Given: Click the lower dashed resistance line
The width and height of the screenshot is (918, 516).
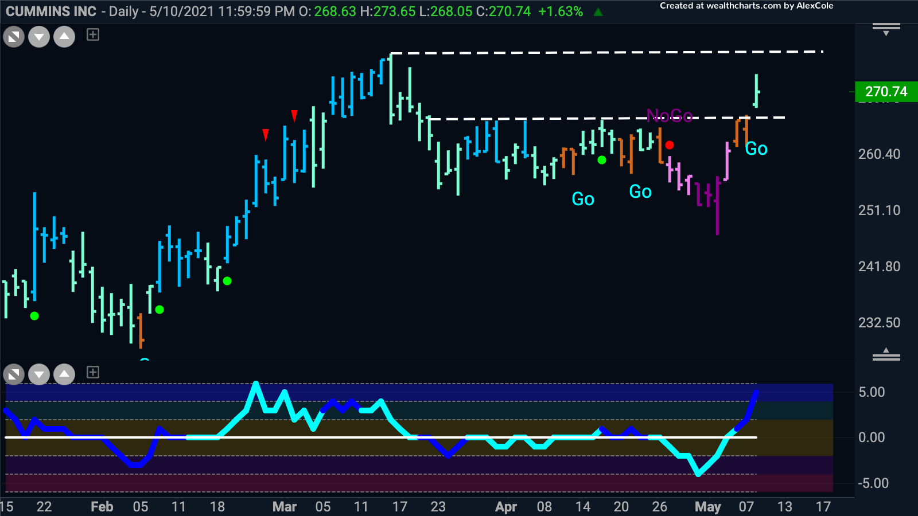Looking at the screenshot, I should point(607,118).
